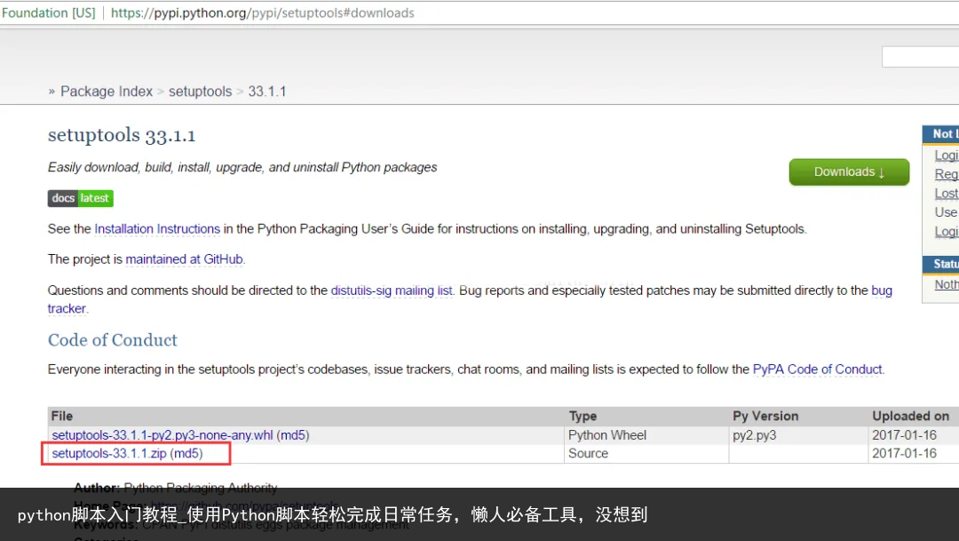This screenshot has height=541, width=959.
Task: Click the 33.1.1 breadcrumb link
Action: pyautogui.click(x=267, y=91)
